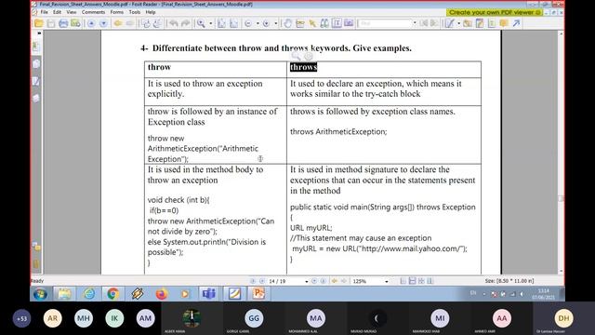Open the Help menu

[151, 12]
